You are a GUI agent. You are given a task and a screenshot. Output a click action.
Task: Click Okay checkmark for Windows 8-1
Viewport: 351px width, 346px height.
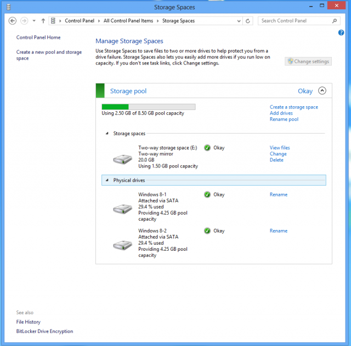tap(207, 194)
